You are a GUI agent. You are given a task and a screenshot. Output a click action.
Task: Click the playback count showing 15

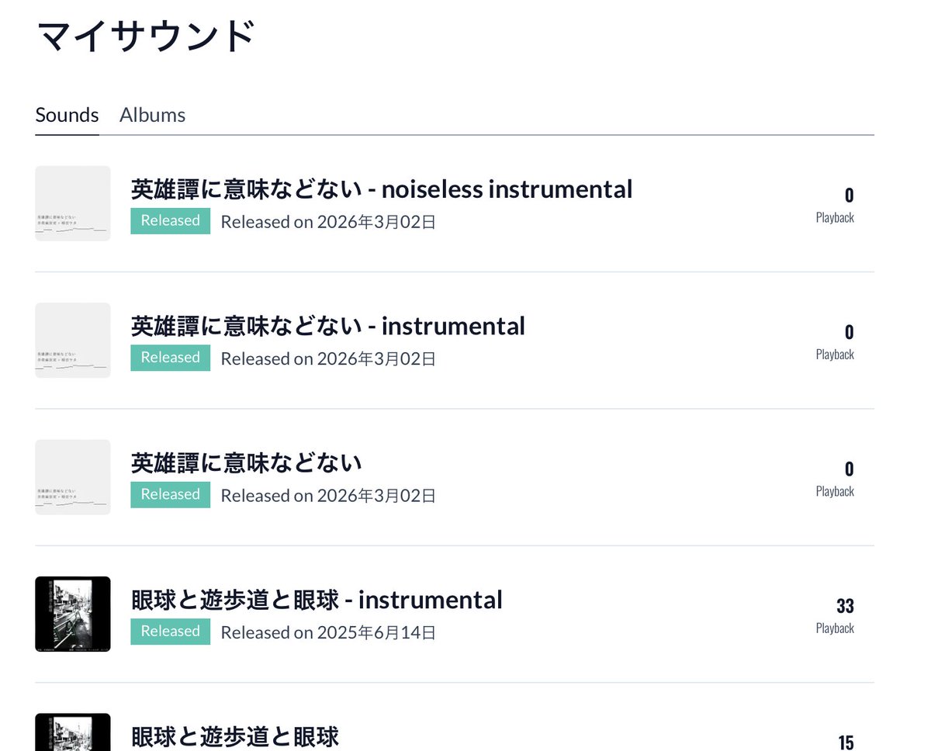846,742
